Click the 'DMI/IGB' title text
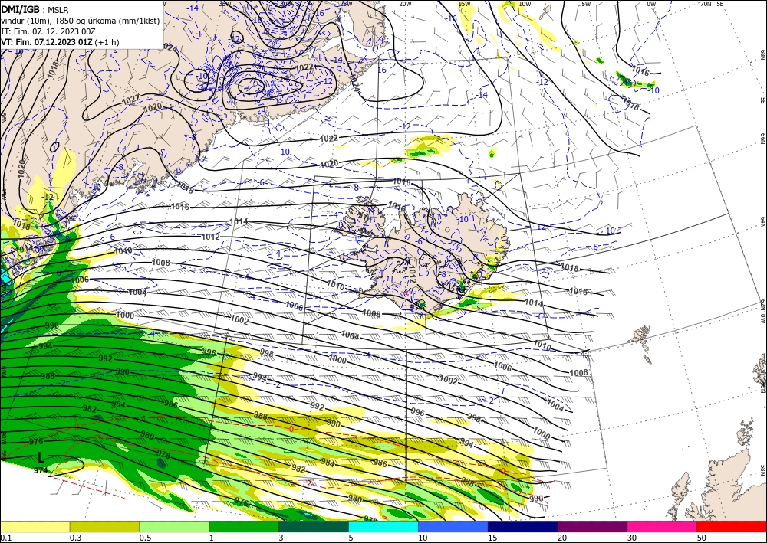Image resolution: width=767 pixels, height=543 pixels. (x=21, y=8)
